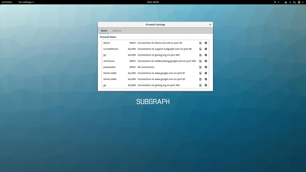Open the Fw-settings application menu
This screenshot has height=172, width=306.
26,2
